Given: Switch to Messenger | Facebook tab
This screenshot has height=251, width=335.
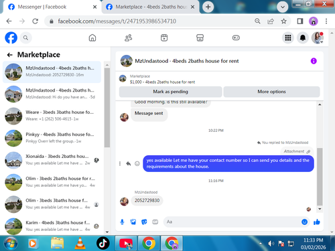Looking at the screenshot, I should 52,7.
